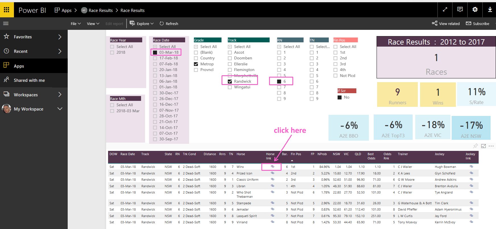Click the My Workspace profile photo
The width and height of the screenshot is (496, 229).
(6, 109)
